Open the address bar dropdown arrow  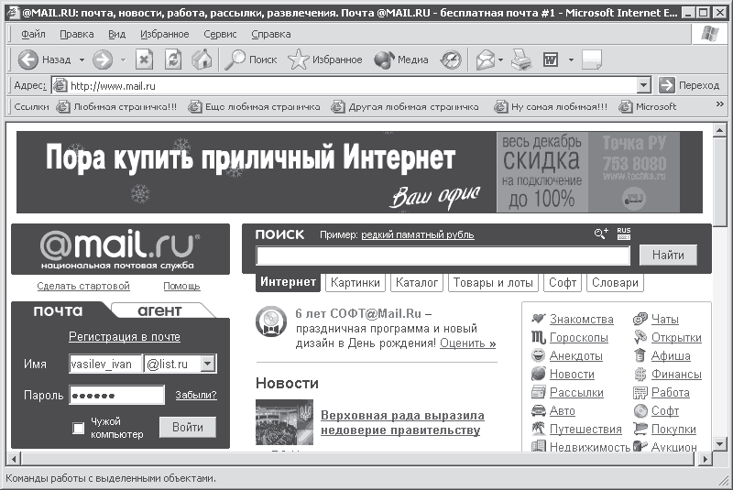(x=644, y=85)
